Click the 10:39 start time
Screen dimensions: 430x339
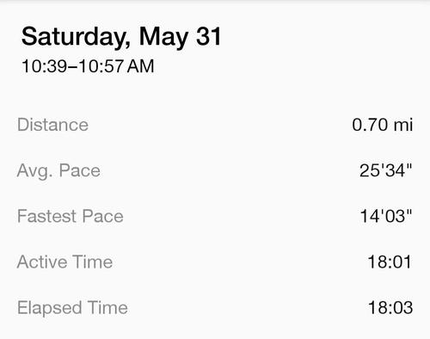click(x=44, y=66)
